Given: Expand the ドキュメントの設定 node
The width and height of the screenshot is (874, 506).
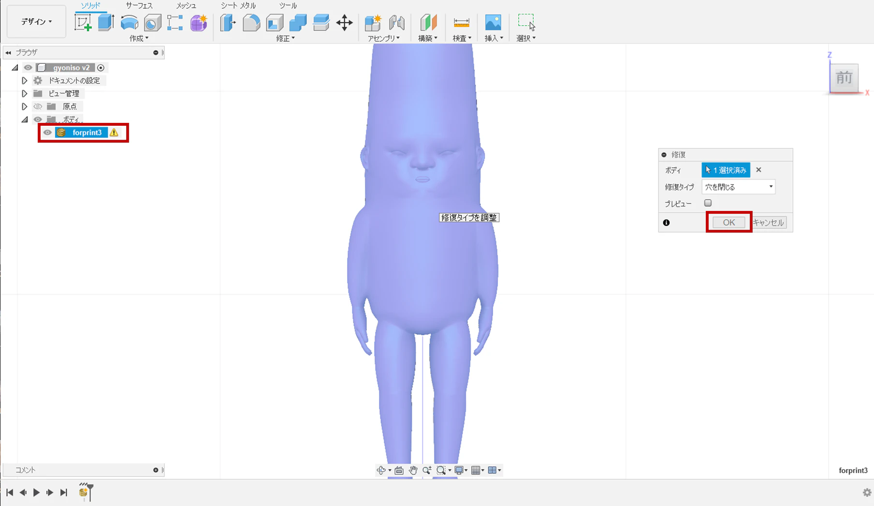Looking at the screenshot, I should click(24, 80).
